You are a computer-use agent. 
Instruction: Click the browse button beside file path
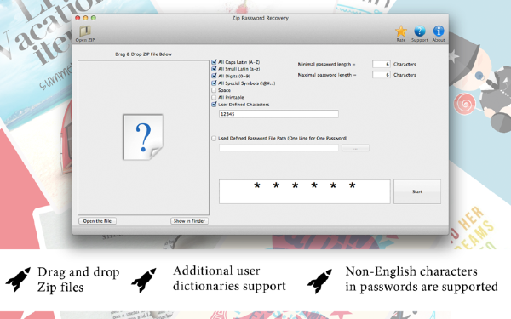coord(355,148)
